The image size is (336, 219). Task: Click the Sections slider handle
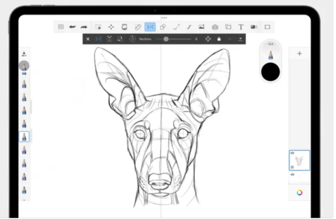click(166, 39)
